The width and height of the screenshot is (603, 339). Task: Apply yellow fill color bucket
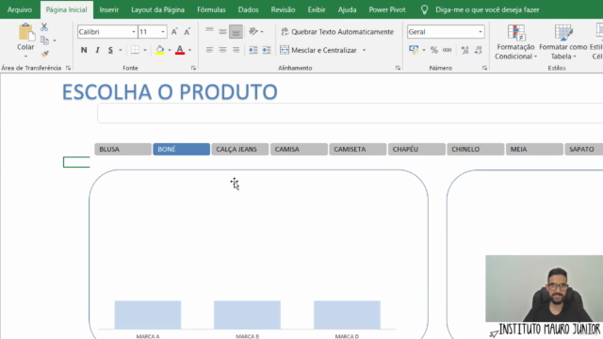[x=159, y=50]
